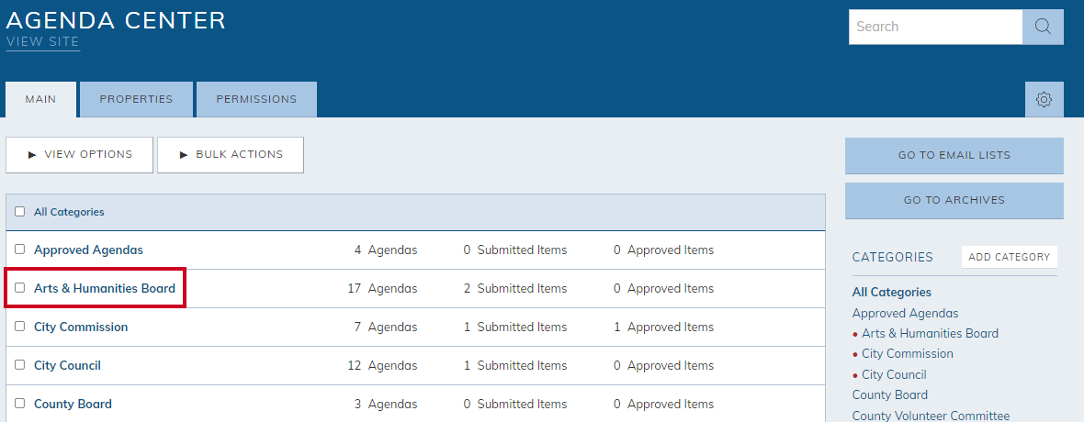Viewport: 1084px width, 422px height.
Task: Toggle the City Council row checkbox
Action: point(20,365)
